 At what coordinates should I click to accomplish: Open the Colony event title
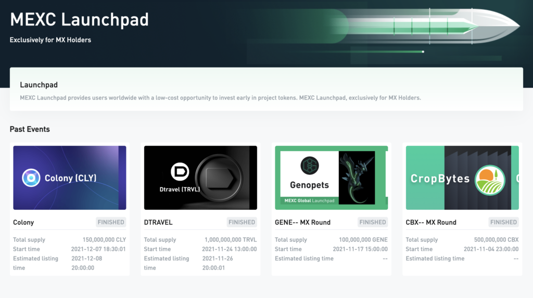(x=23, y=222)
